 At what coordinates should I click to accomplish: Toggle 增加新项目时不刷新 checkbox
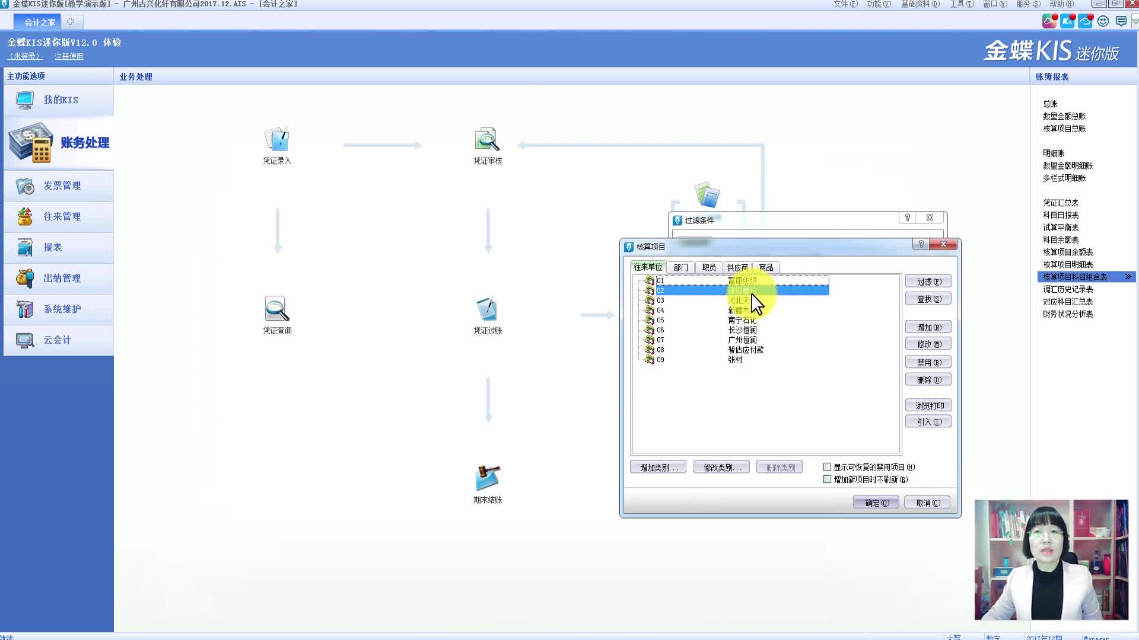[x=827, y=479]
